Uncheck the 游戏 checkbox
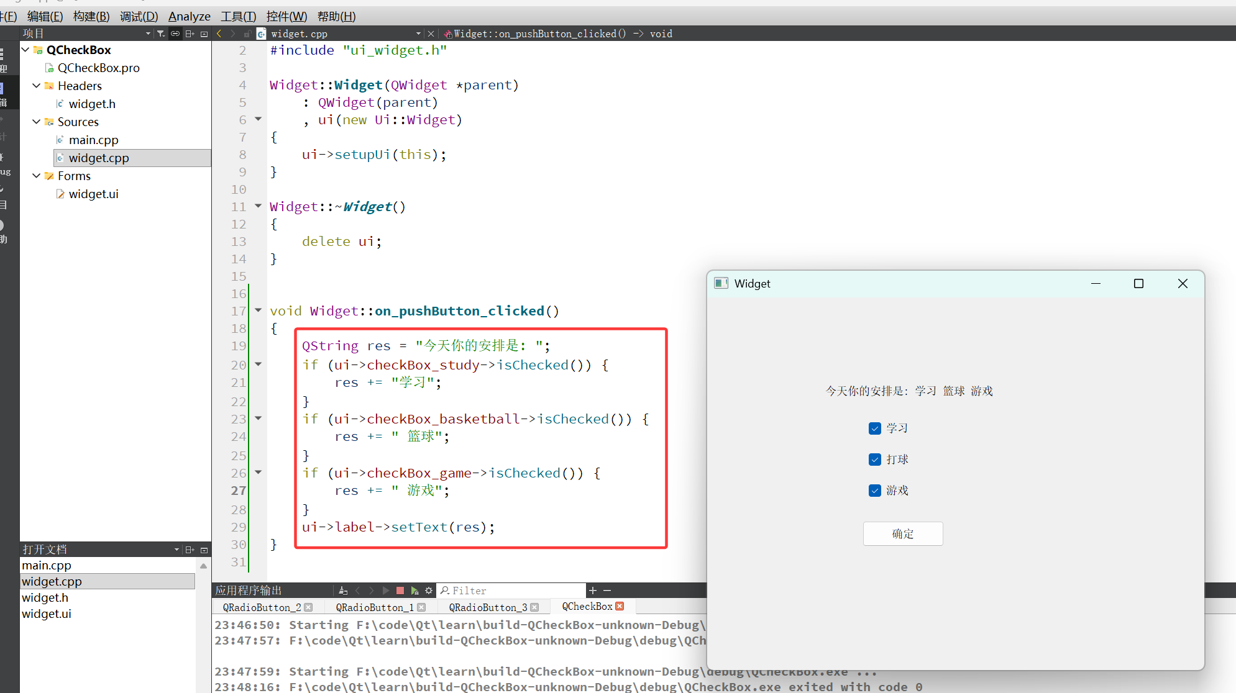The height and width of the screenshot is (693, 1236). pos(875,491)
